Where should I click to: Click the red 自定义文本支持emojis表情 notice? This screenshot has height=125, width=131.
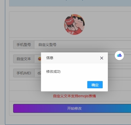coord(74,96)
